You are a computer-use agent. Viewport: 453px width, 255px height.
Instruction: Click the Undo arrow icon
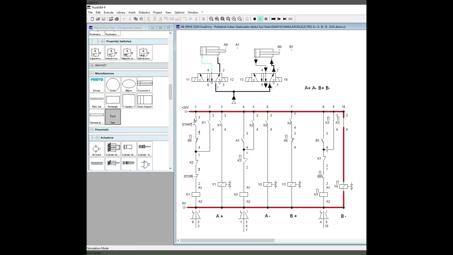(x=124, y=19)
